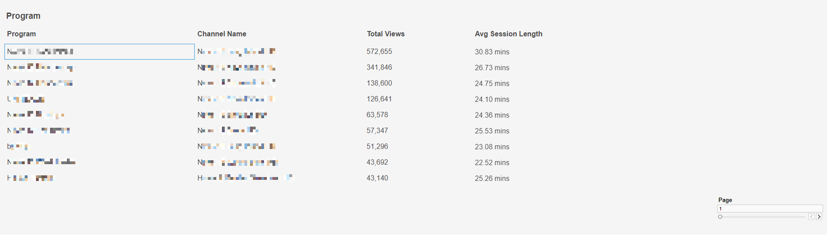Select the 30.83 mins session cell
This screenshot has width=827, height=237.
point(492,52)
